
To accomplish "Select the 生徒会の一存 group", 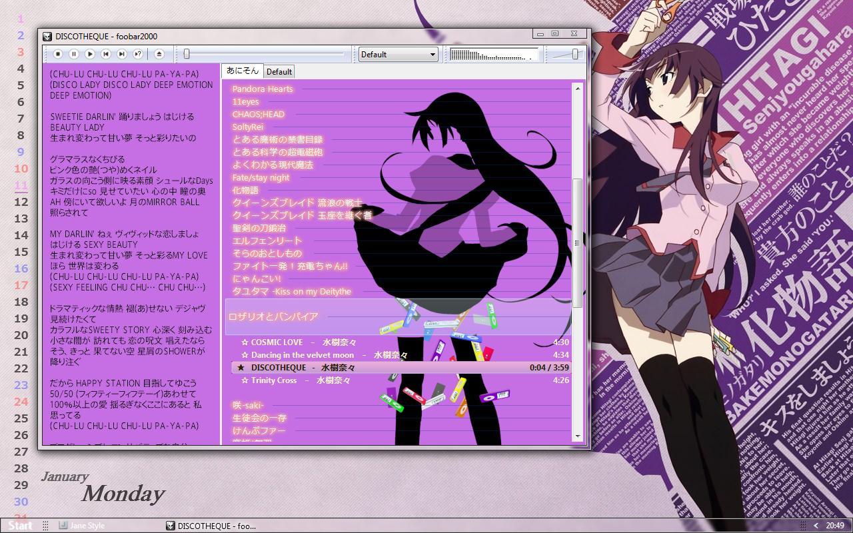I will (259, 418).
